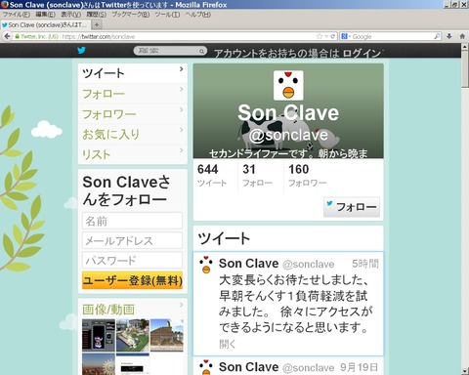Click the Google search magnifier icon

click(437, 36)
